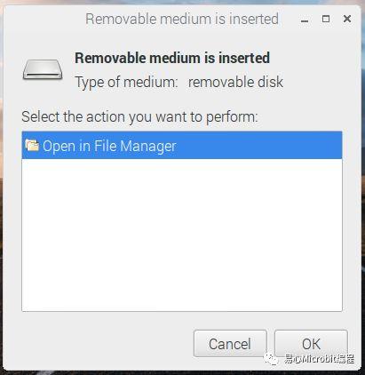The image size is (365, 375).
Task: Click the OK button
Action: 311,344
